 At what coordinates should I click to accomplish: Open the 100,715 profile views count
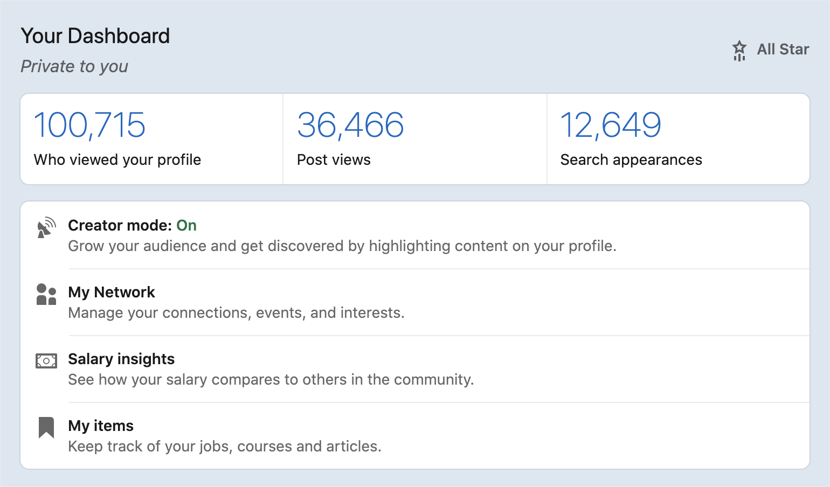[x=89, y=125]
